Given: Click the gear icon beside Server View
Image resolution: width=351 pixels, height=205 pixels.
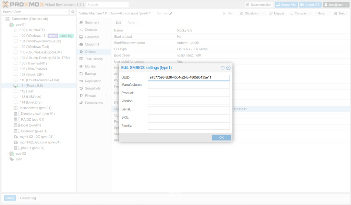Looking at the screenshot, I should point(73,12).
